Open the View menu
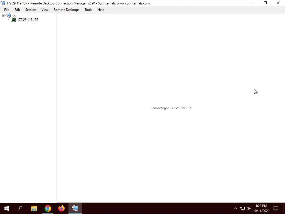285x214 pixels. pyautogui.click(x=45, y=10)
